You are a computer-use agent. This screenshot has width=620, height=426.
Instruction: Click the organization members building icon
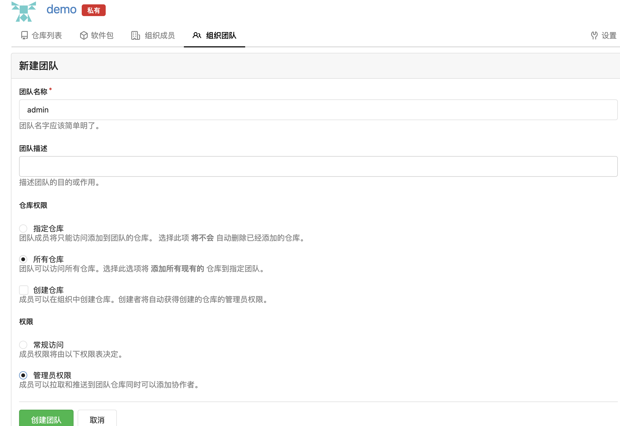135,35
